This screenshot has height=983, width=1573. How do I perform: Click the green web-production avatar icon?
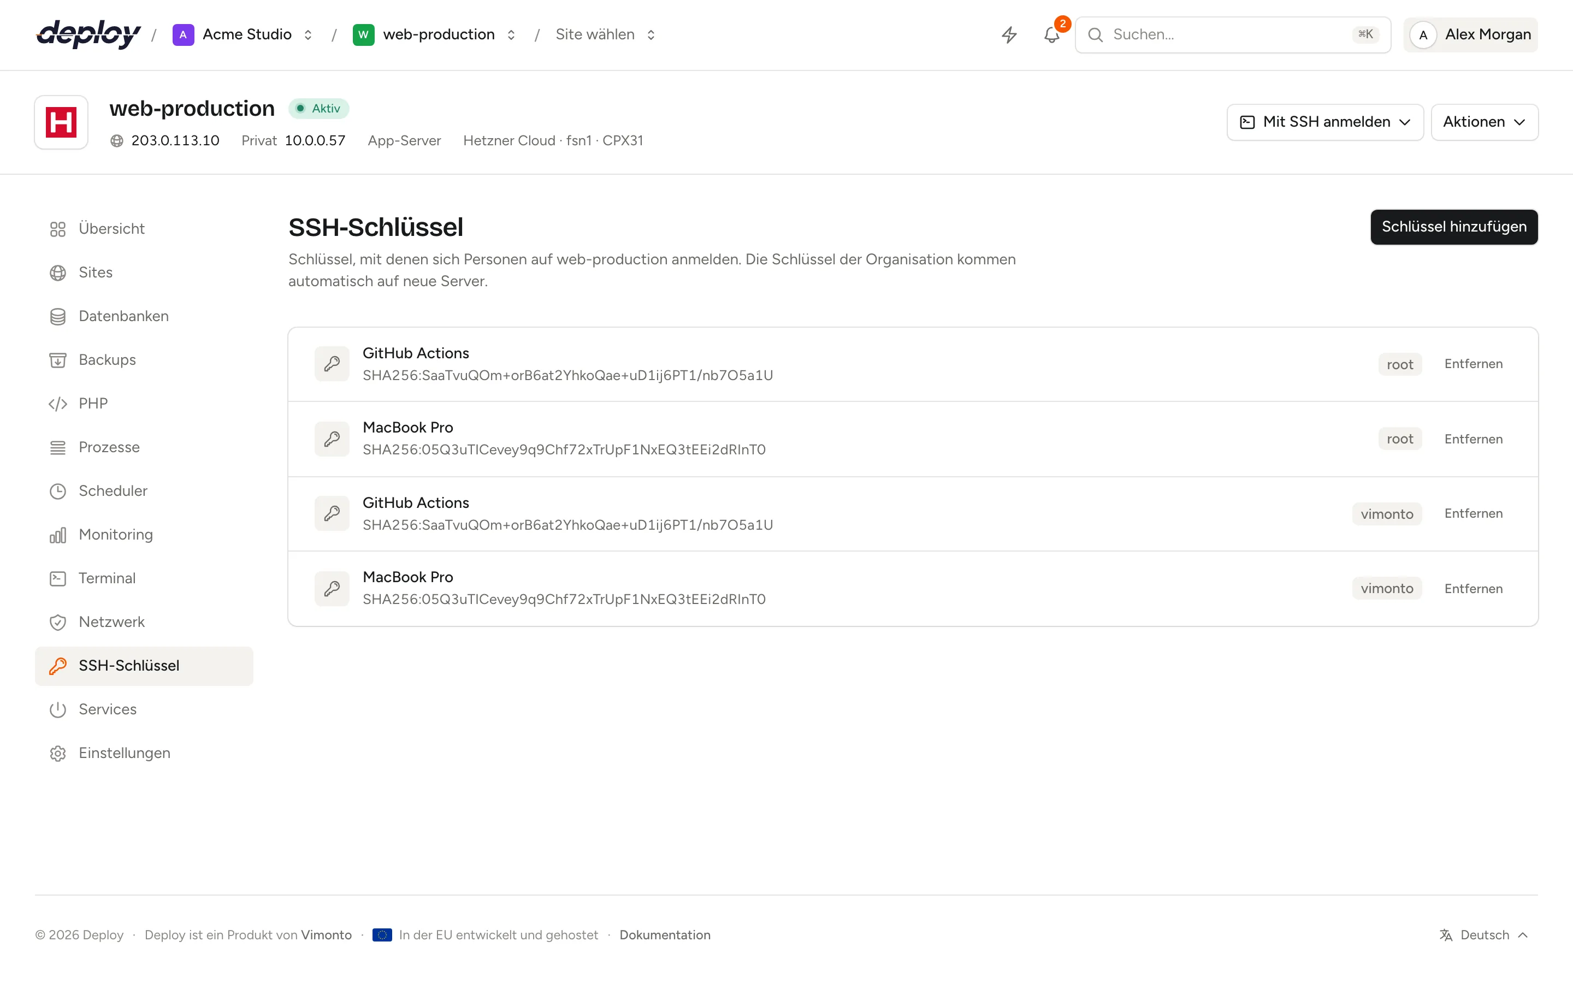click(x=363, y=34)
